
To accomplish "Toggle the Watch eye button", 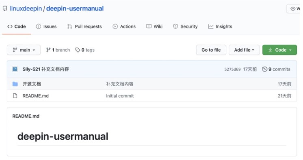I will pyautogui.click(x=293, y=9).
